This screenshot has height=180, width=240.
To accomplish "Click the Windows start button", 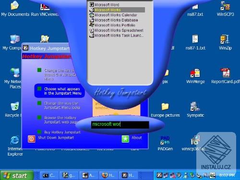I will (17, 175).
